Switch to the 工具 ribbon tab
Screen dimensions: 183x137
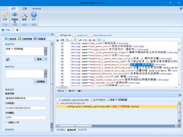tap(25, 8)
